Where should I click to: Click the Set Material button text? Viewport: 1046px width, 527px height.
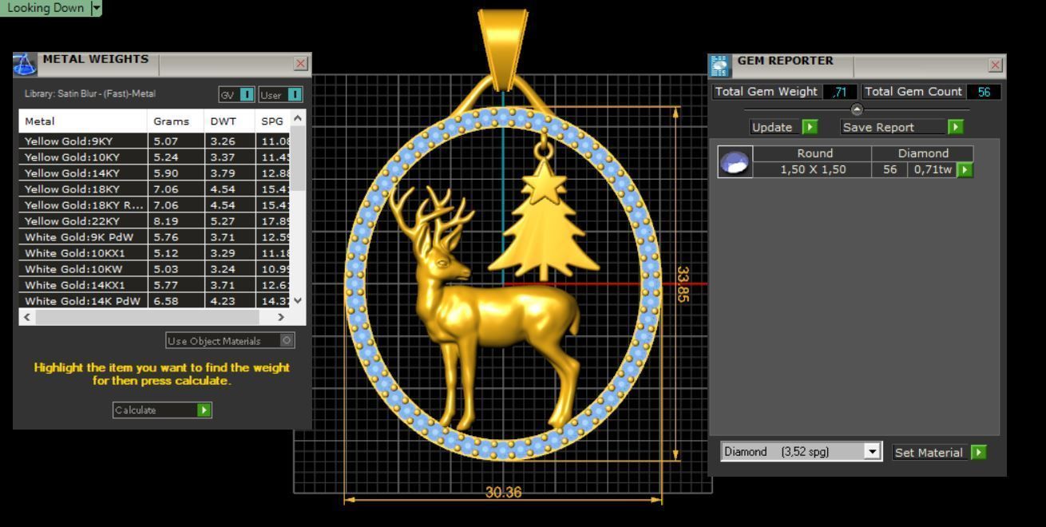[x=929, y=453]
